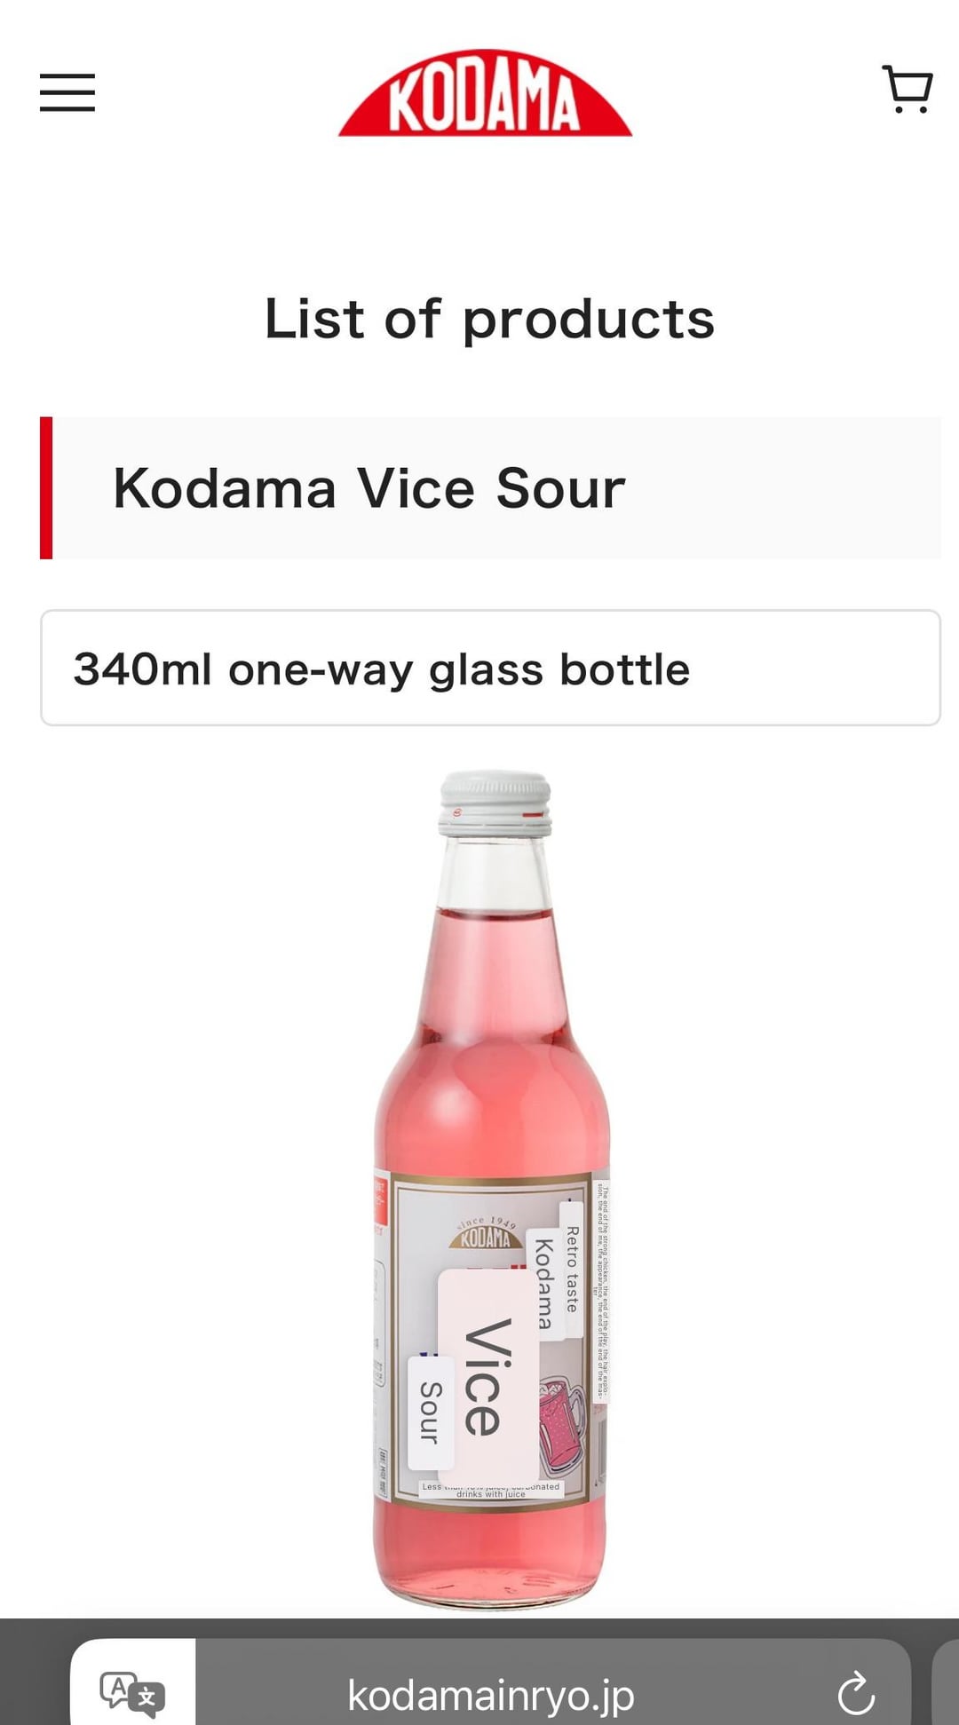Open the browser translate options icon
The image size is (959, 1725).
(132, 1690)
